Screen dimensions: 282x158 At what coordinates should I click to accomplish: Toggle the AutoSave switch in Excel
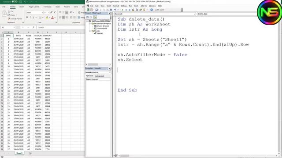15,2
